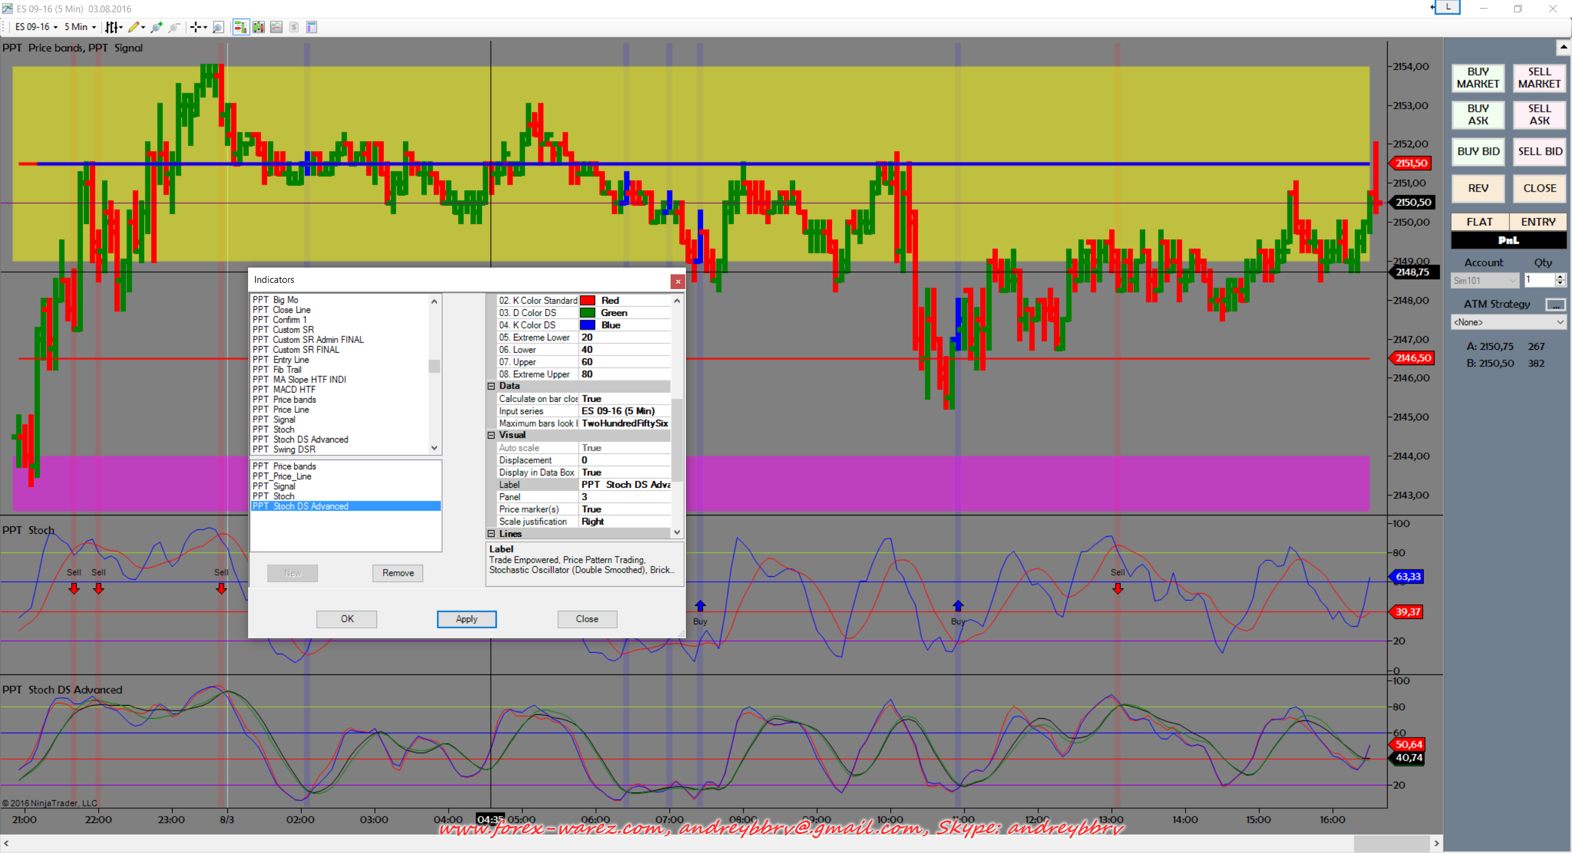This screenshot has width=1572, height=853.
Task: Open the chart style bars dropdown
Action: [114, 27]
